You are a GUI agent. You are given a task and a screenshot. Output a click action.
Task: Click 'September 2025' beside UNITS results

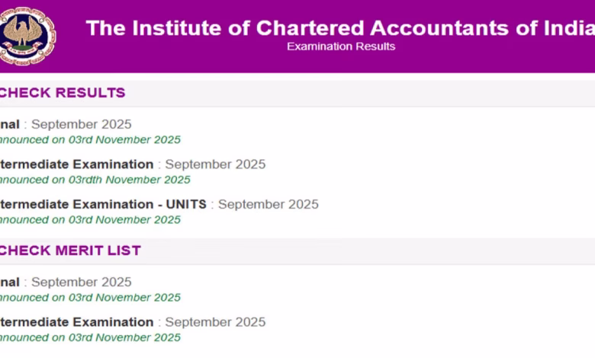pyautogui.click(x=268, y=204)
